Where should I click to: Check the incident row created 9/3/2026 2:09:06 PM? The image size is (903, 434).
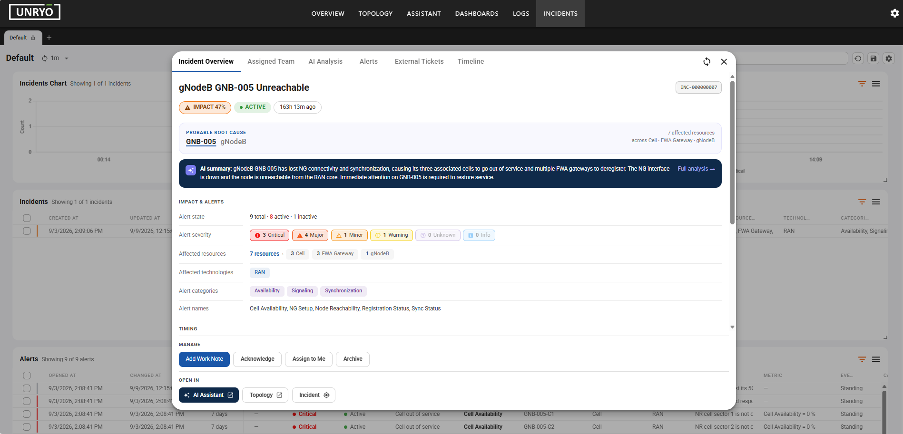tap(27, 231)
